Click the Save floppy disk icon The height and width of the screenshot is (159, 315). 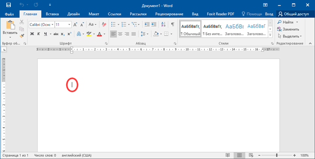pos(8,5)
